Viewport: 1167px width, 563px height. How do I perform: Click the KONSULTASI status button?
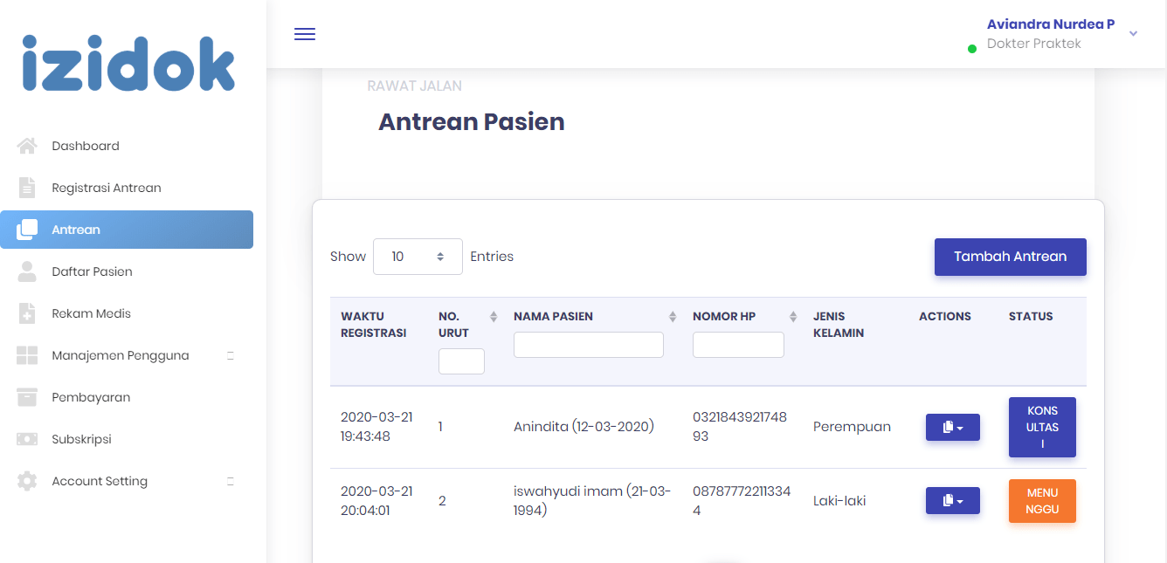coord(1042,428)
